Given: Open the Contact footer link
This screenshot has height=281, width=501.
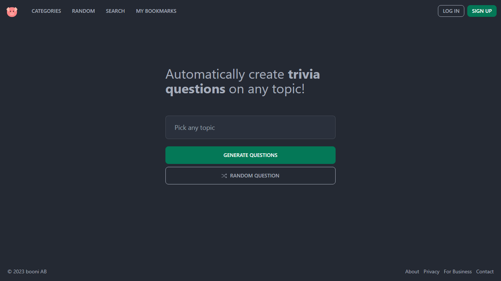Looking at the screenshot, I should (484, 271).
